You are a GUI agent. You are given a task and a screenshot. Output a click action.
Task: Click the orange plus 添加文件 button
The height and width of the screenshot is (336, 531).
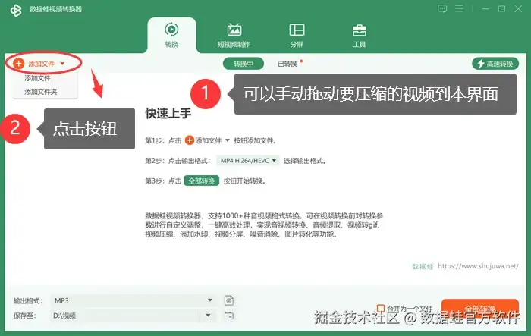click(x=34, y=64)
